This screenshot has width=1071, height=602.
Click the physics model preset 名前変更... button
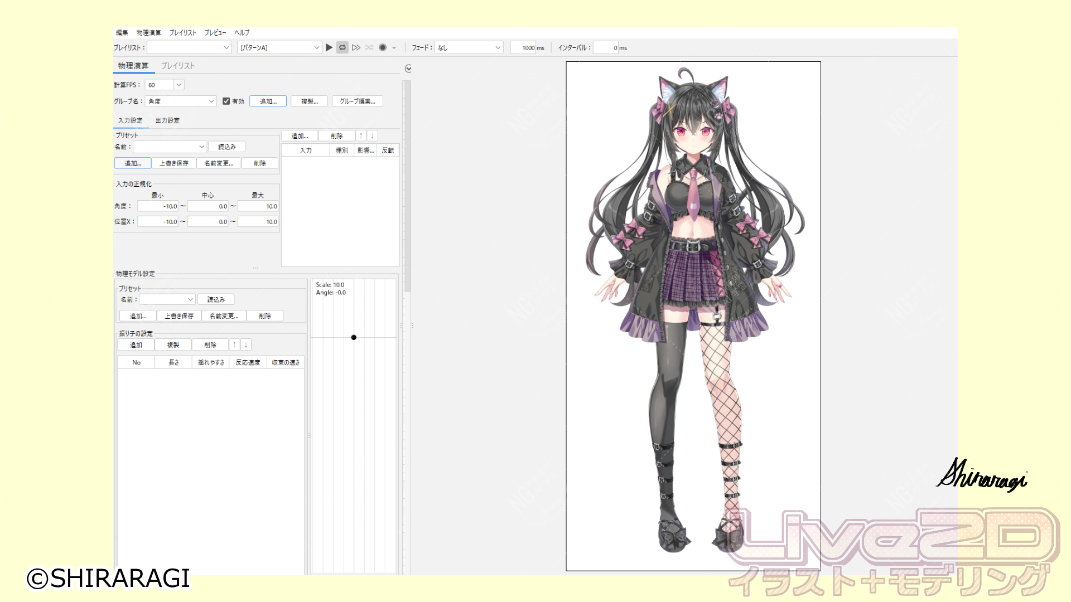[x=224, y=316]
